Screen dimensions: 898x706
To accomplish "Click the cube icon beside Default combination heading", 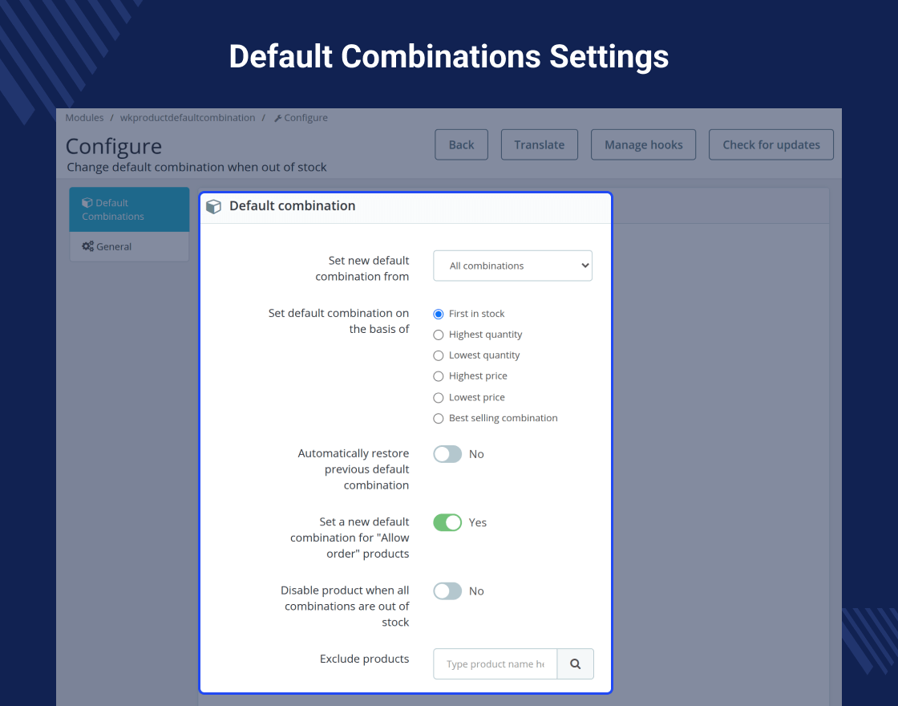I will [x=213, y=206].
